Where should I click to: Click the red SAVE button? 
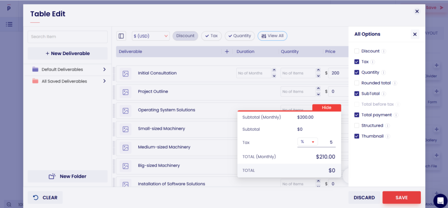pyautogui.click(x=402, y=198)
